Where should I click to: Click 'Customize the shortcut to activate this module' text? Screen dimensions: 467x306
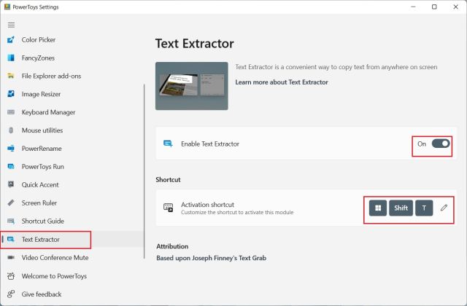tap(237, 212)
